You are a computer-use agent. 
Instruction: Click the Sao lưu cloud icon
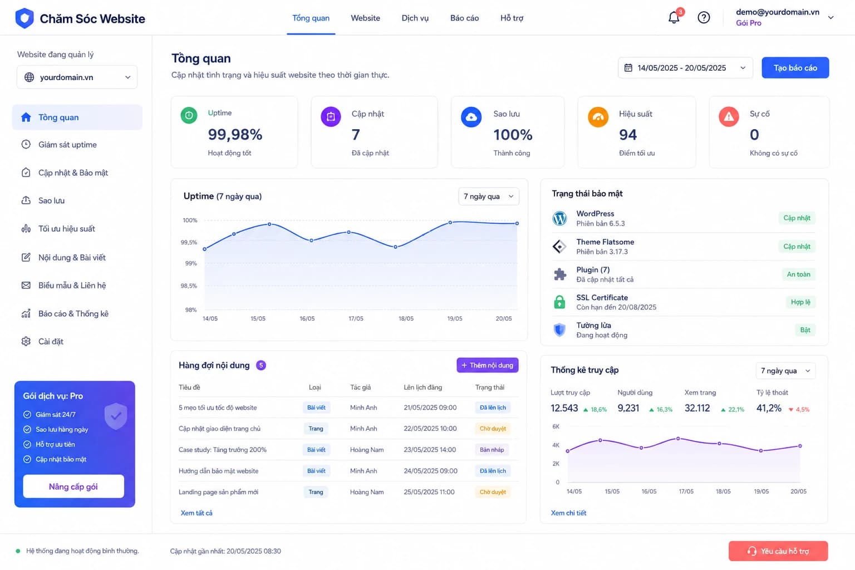point(471,117)
